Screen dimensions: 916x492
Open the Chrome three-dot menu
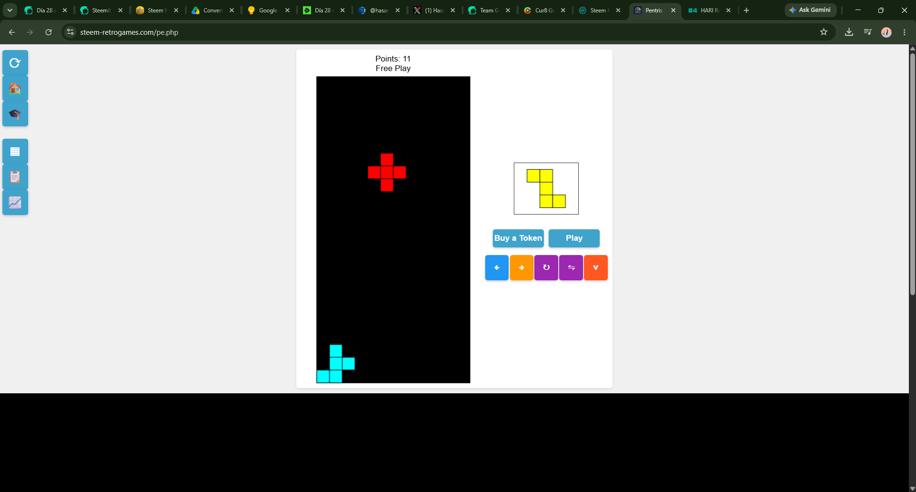point(905,32)
